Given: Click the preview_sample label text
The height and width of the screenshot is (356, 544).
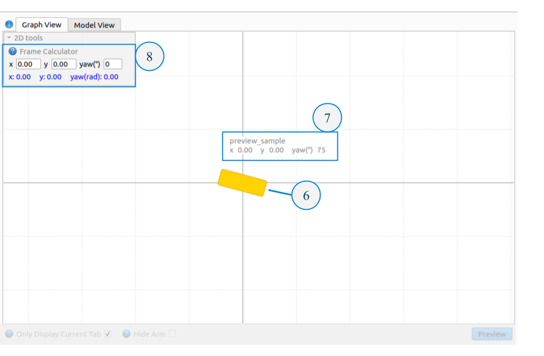Looking at the screenshot, I should point(257,141).
